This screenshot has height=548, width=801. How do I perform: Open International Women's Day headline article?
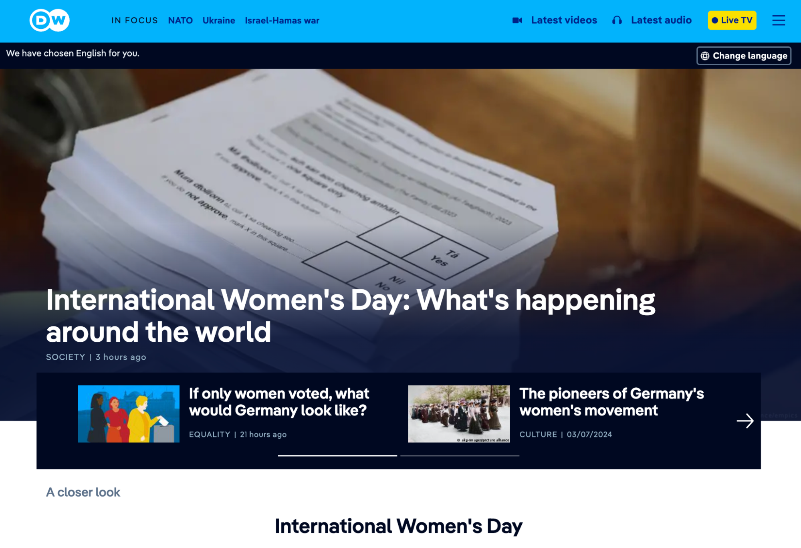(351, 316)
